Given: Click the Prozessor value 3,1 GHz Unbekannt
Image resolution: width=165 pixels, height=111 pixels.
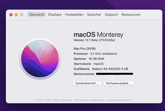Looking at the screenshot, I should [104, 54].
